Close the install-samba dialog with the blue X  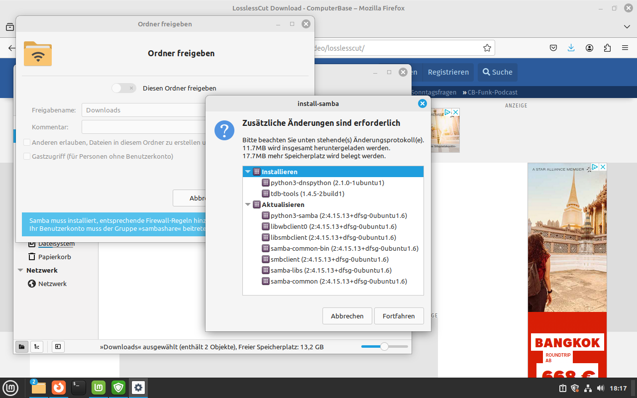pos(423,103)
